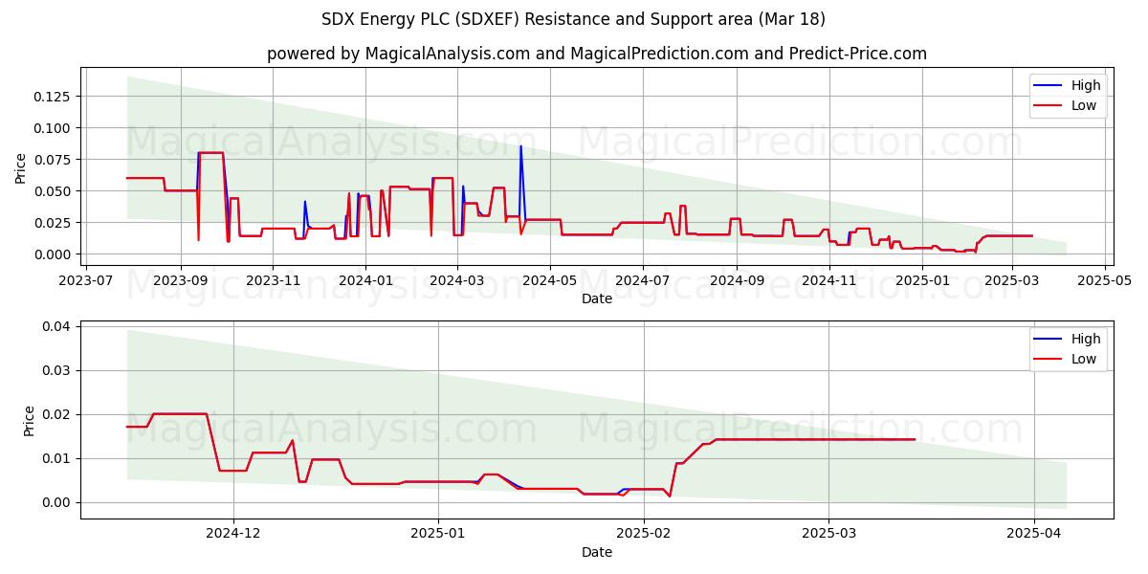Click the top chart y-axis tick label '0.025'
This screenshot has width=1148, height=574.
coord(54,223)
